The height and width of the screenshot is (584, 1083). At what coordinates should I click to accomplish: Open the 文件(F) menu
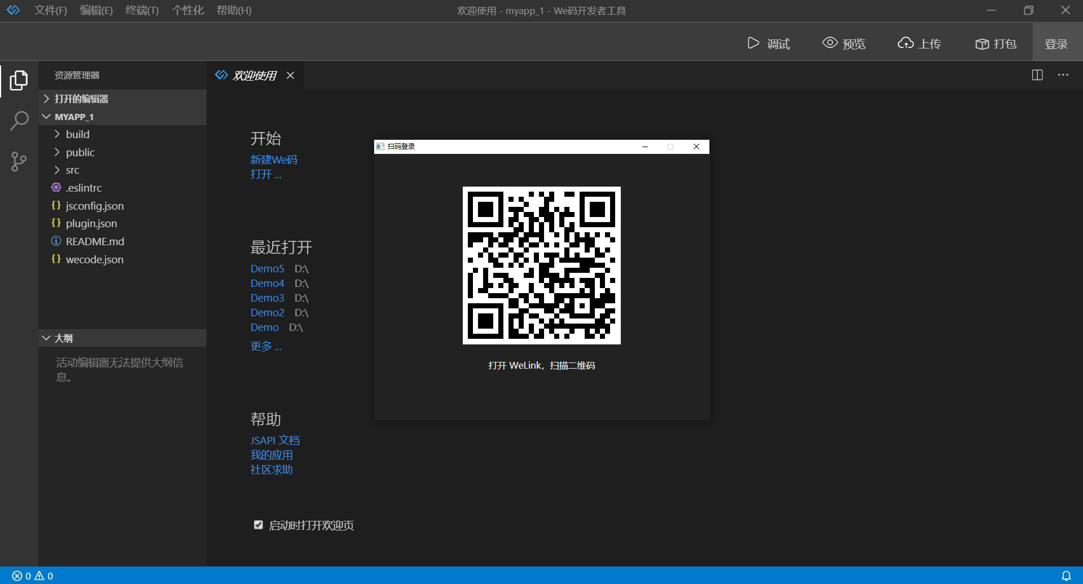tap(50, 10)
